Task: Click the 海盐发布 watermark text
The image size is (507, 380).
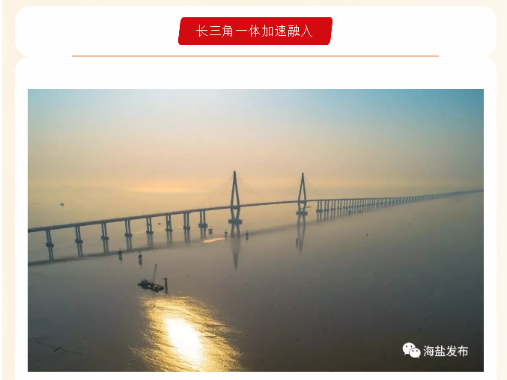Action: [446, 351]
